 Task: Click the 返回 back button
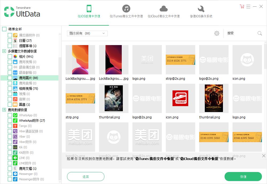coord(86,177)
